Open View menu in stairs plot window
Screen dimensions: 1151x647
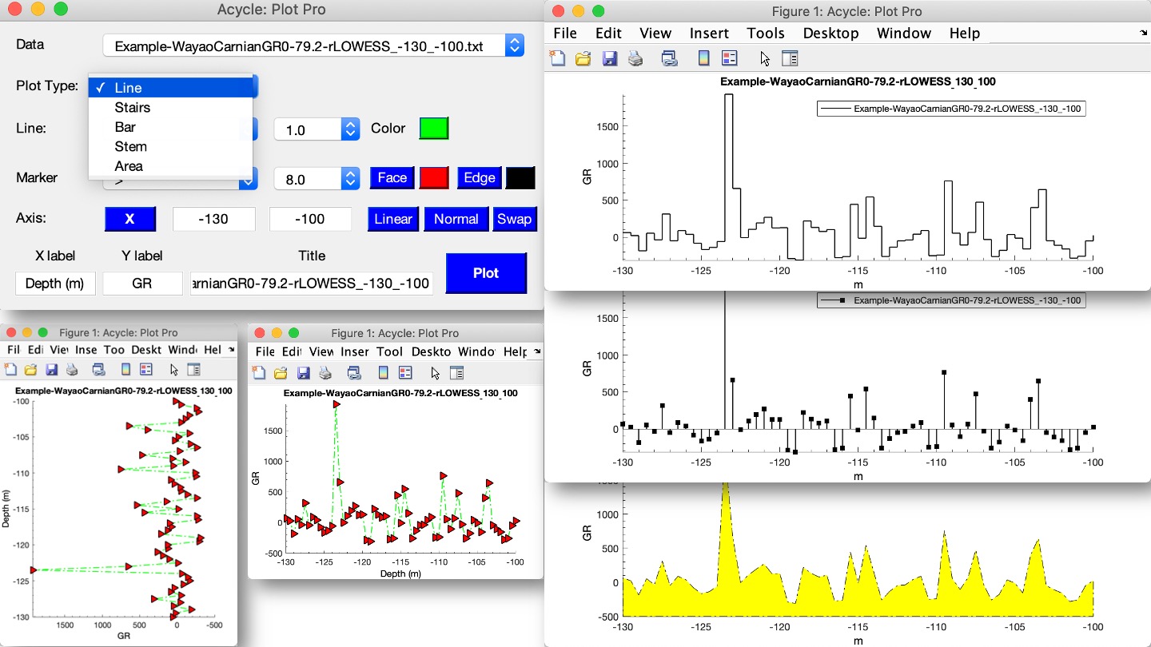(x=655, y=33)
